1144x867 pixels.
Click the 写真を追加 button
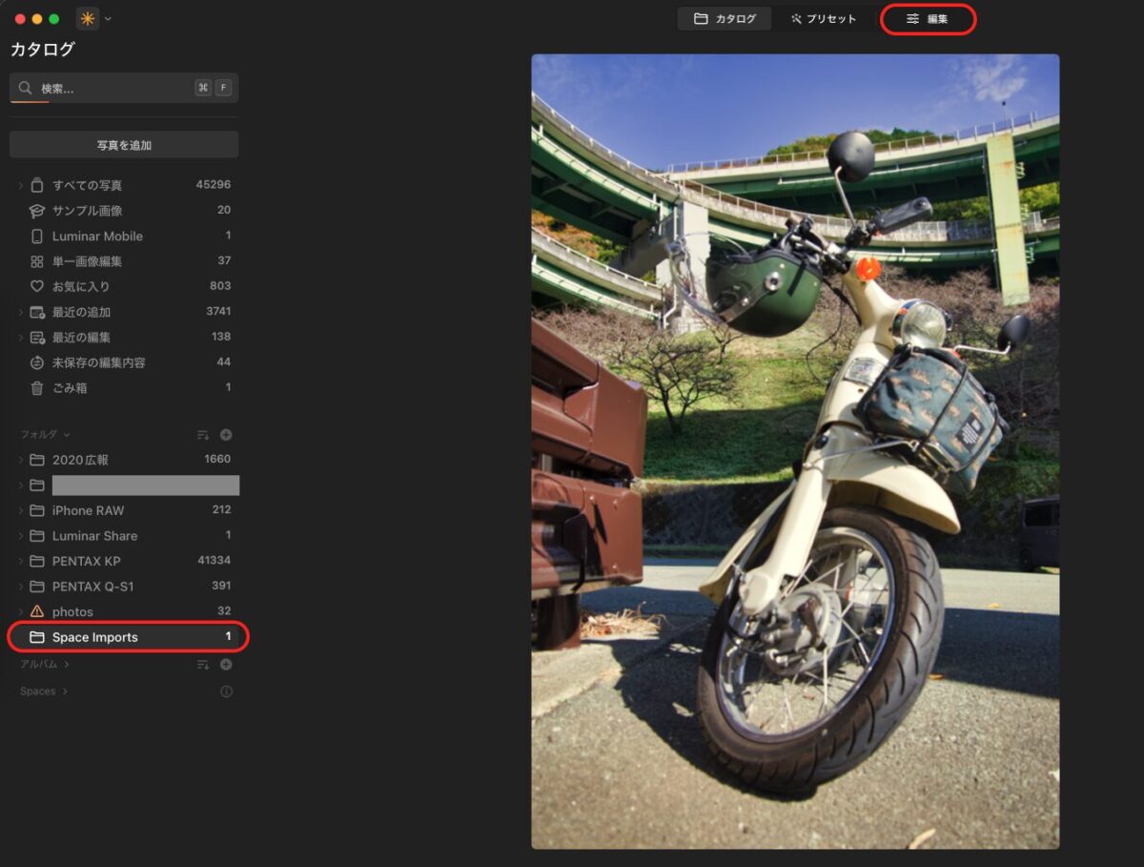[x=124, y=145]
